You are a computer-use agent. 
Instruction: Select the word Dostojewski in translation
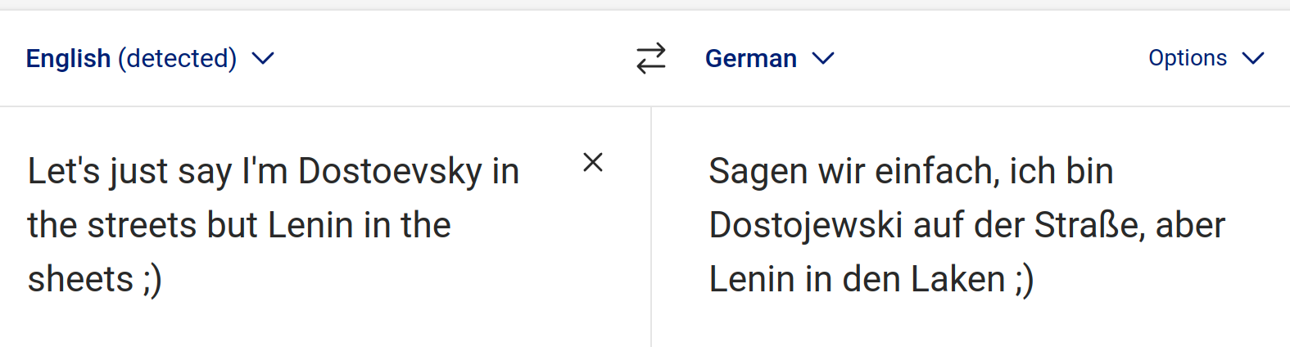(806, 226)
